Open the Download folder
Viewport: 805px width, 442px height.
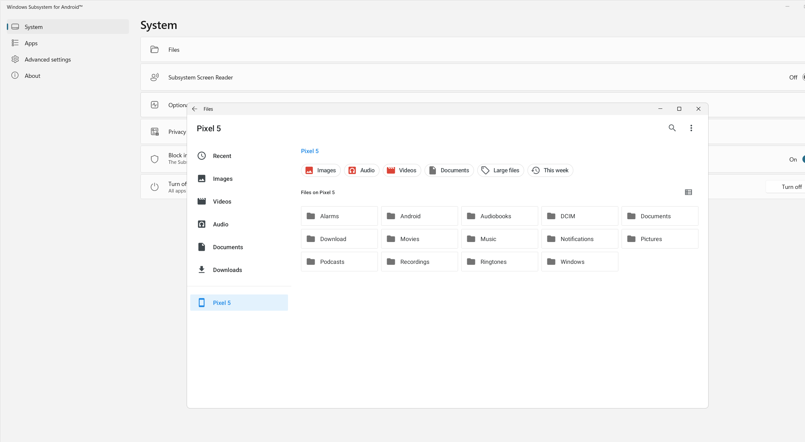339,239
